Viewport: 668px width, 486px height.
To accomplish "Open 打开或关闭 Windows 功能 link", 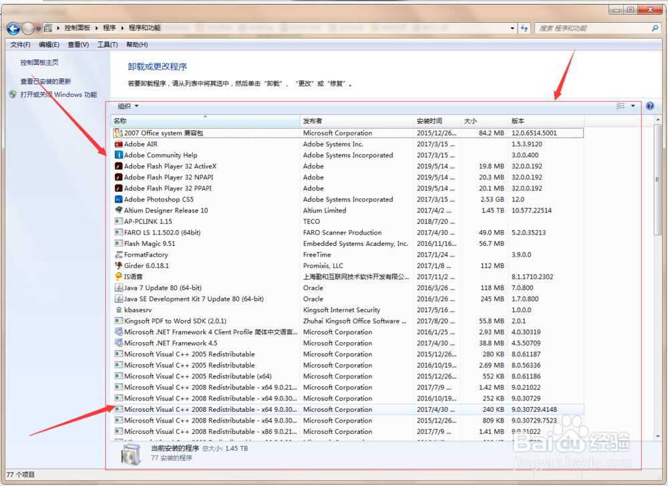I will coord(58,95).
